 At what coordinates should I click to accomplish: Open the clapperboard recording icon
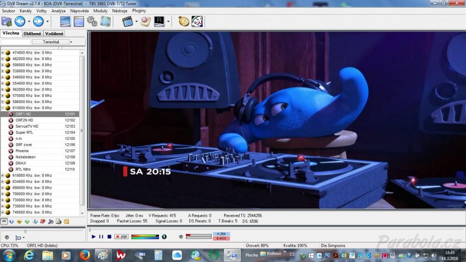(128, 21)
